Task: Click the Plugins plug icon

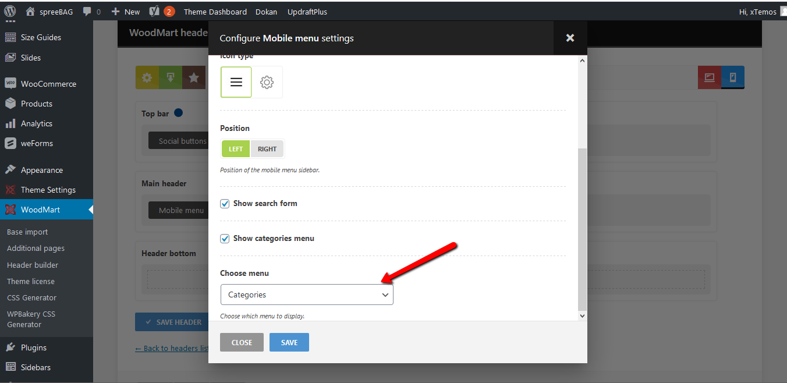Action: coord(10,347)
